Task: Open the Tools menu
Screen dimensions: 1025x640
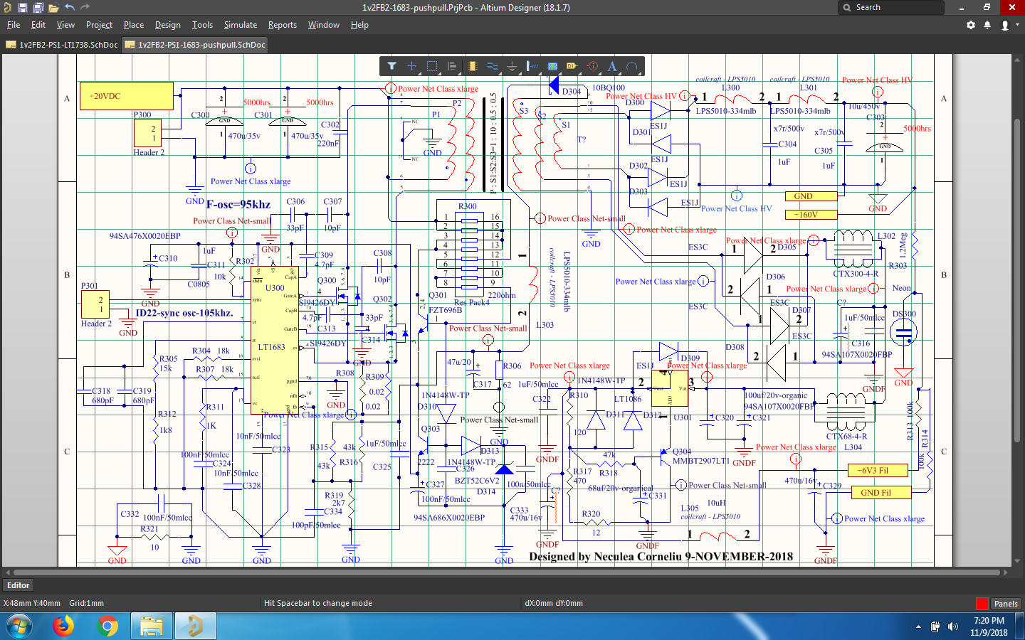Action: click(202, 25)
